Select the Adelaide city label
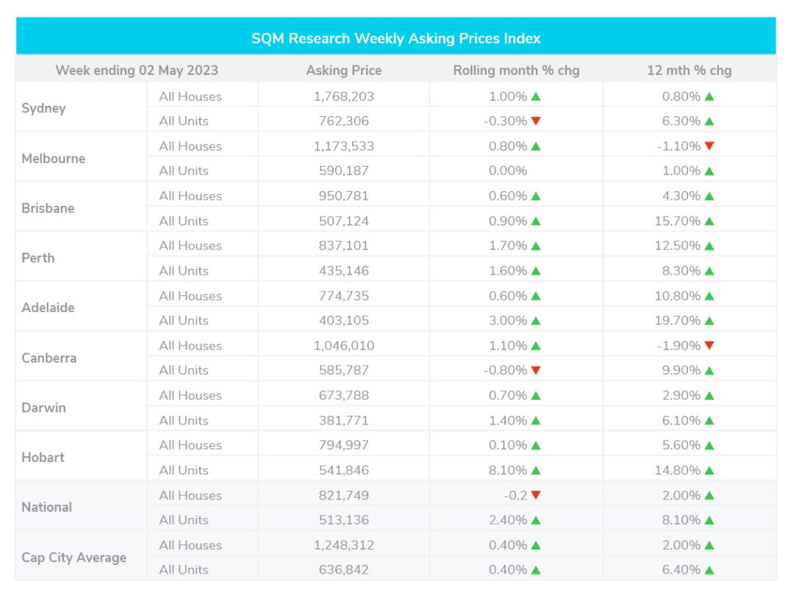 [x=48, y=308]
